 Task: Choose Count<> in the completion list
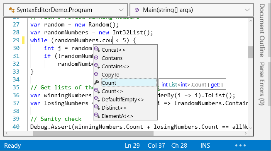(125, 91)
